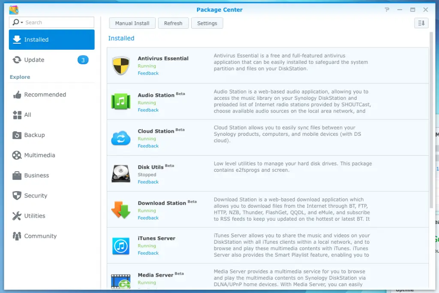Click the Download Station arrows icon
The image size is (439, 293).
121,209
